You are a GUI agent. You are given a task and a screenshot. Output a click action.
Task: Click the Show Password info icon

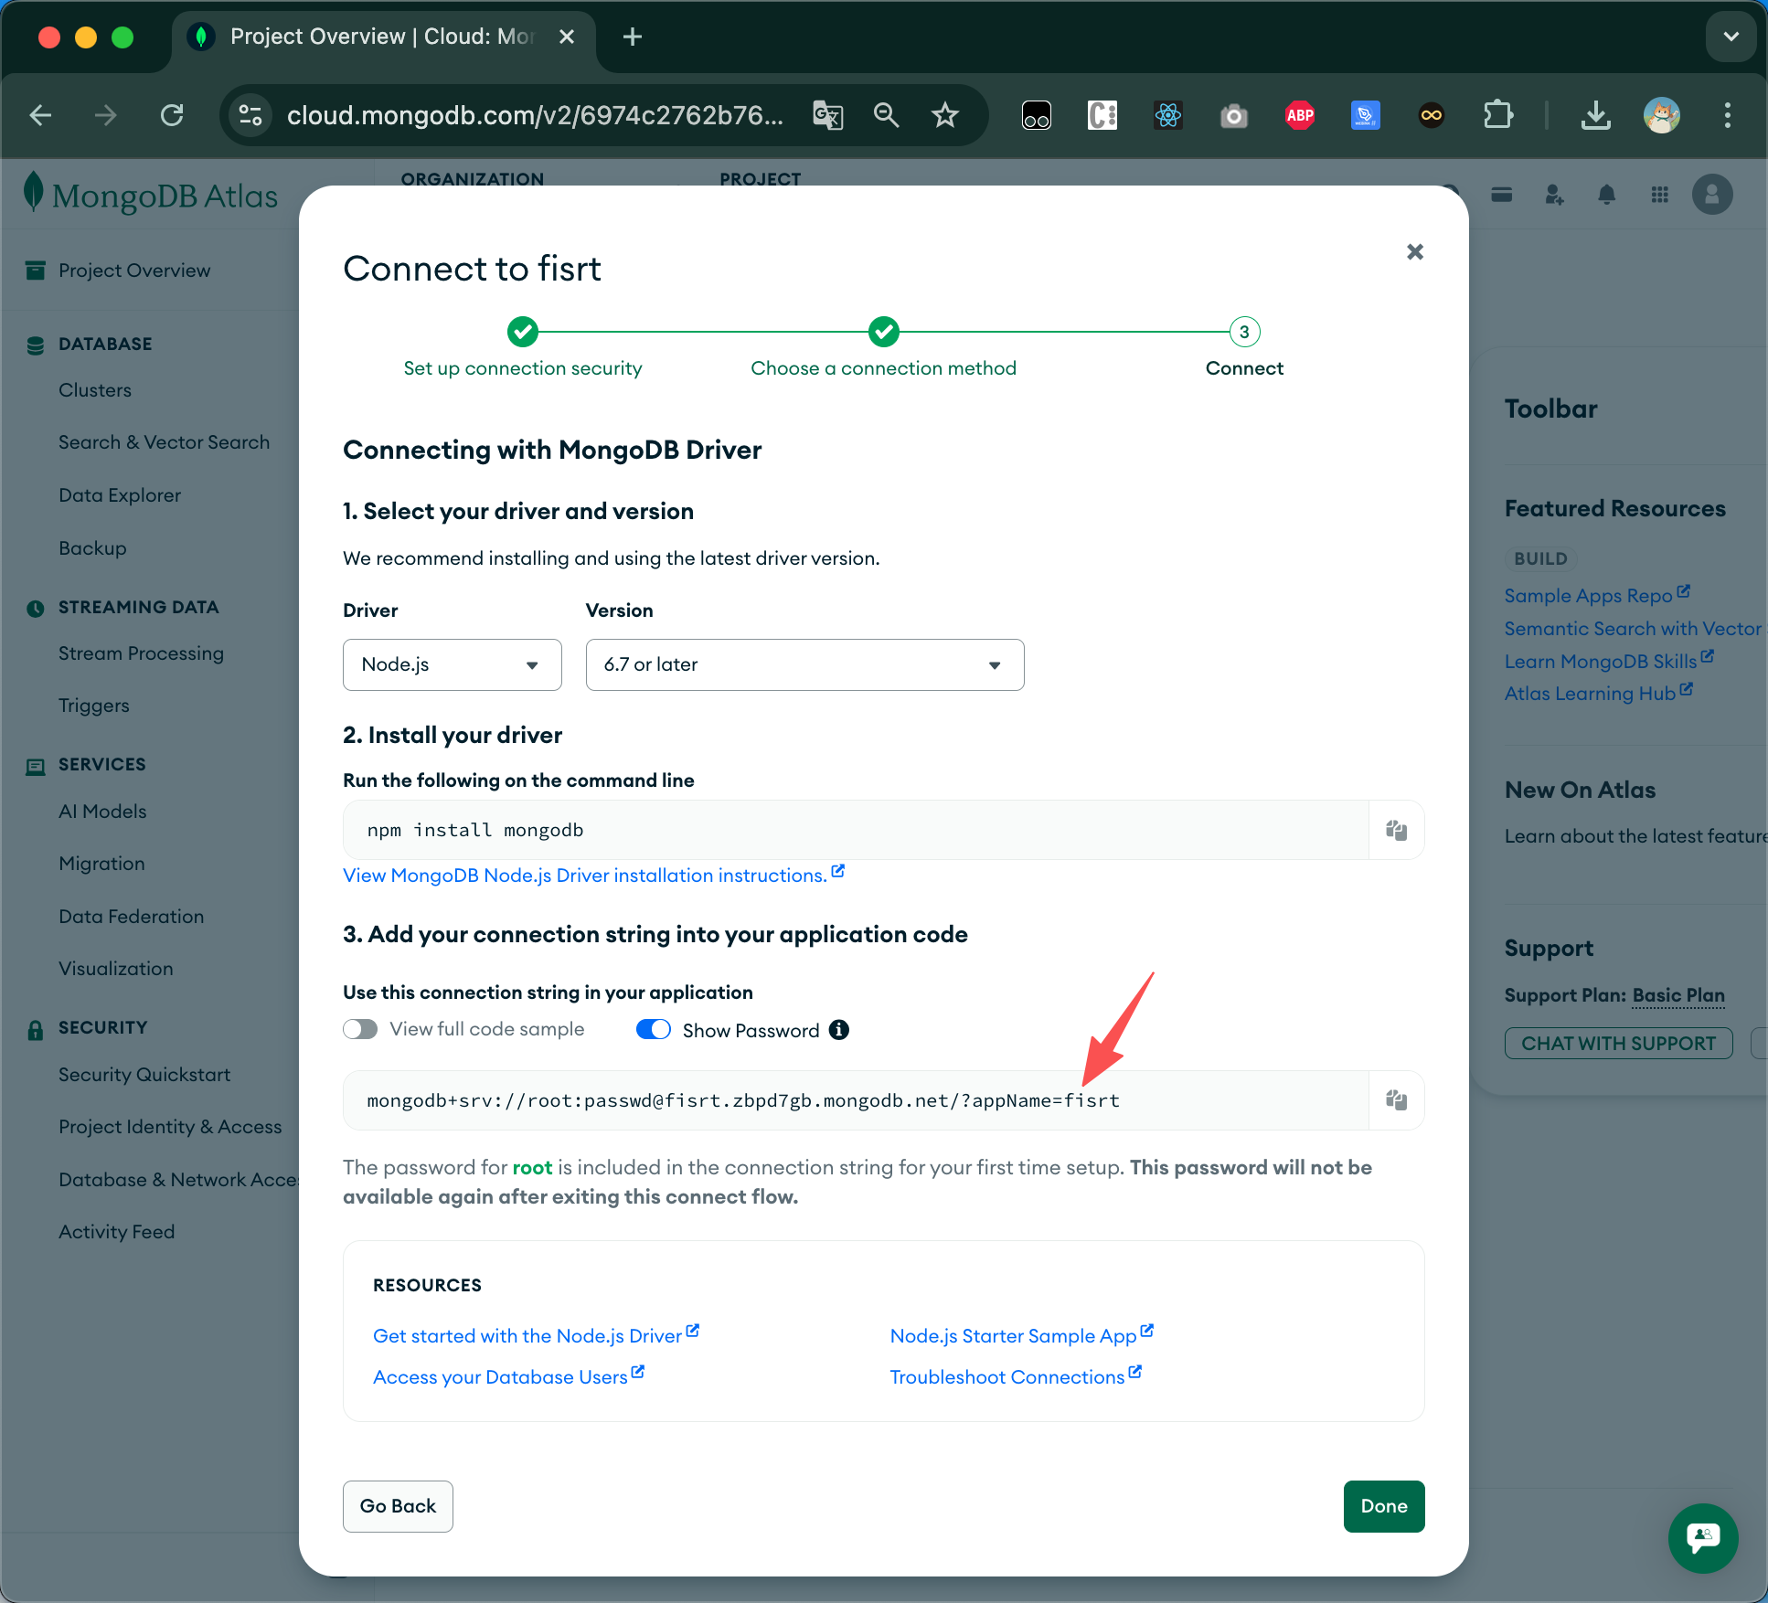click(839, 1030)
